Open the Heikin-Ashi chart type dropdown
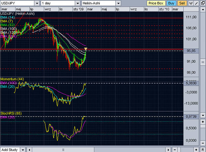 (118, 3)
